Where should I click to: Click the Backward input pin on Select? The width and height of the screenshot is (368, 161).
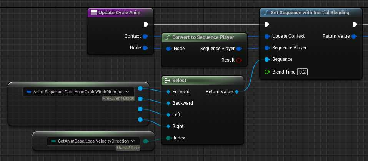pyautogui.click(x=168, y=103)
